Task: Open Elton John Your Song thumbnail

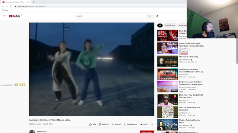Action: tap(168, 99)
